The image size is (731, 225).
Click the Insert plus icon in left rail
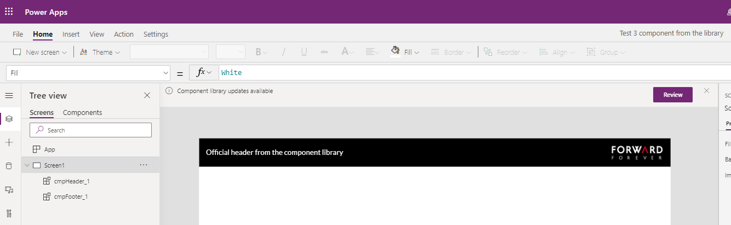pyautogui.click(x=9, y=142)
